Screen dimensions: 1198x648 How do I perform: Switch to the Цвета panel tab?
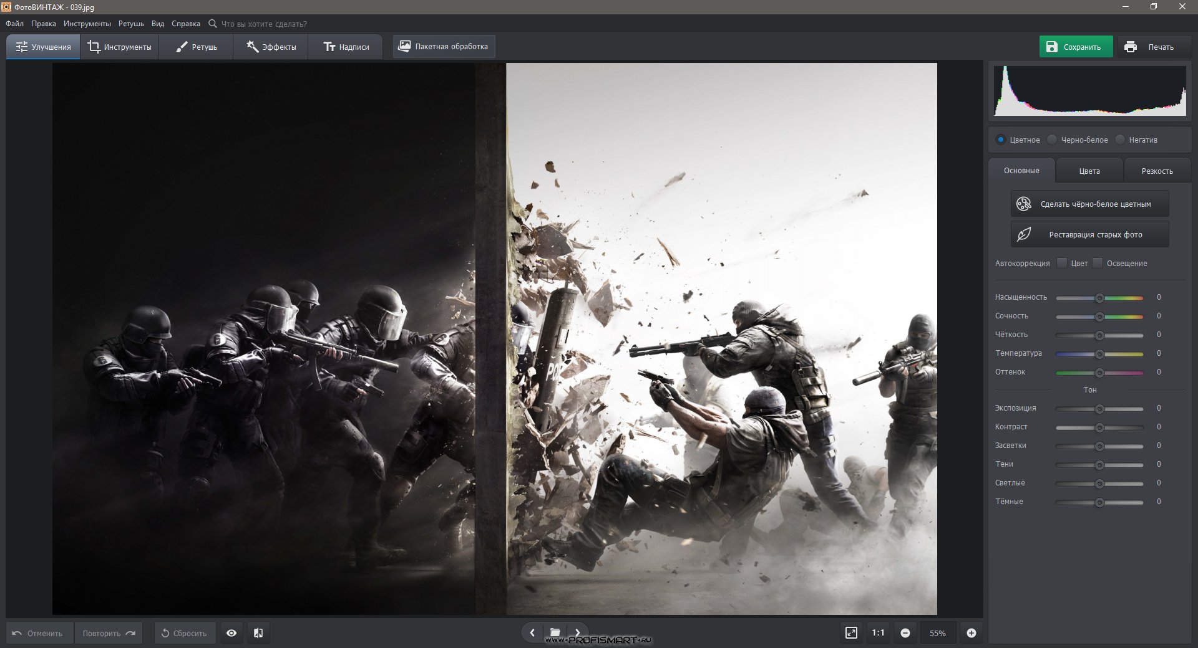[x=1089, y=171]
